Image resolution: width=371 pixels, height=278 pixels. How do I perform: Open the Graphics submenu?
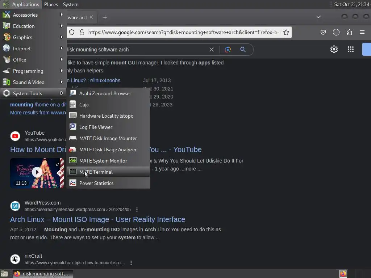[33, 37]
